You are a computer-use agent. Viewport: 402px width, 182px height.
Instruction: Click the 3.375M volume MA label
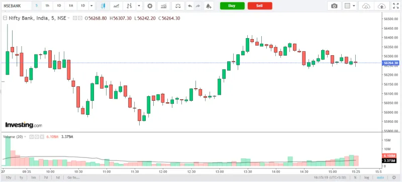(389, 160)
